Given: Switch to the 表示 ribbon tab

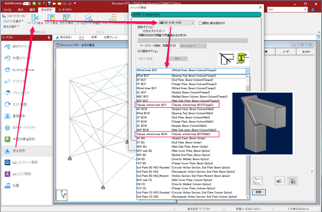Looking at the screenshot, I should tap(20, 10).
